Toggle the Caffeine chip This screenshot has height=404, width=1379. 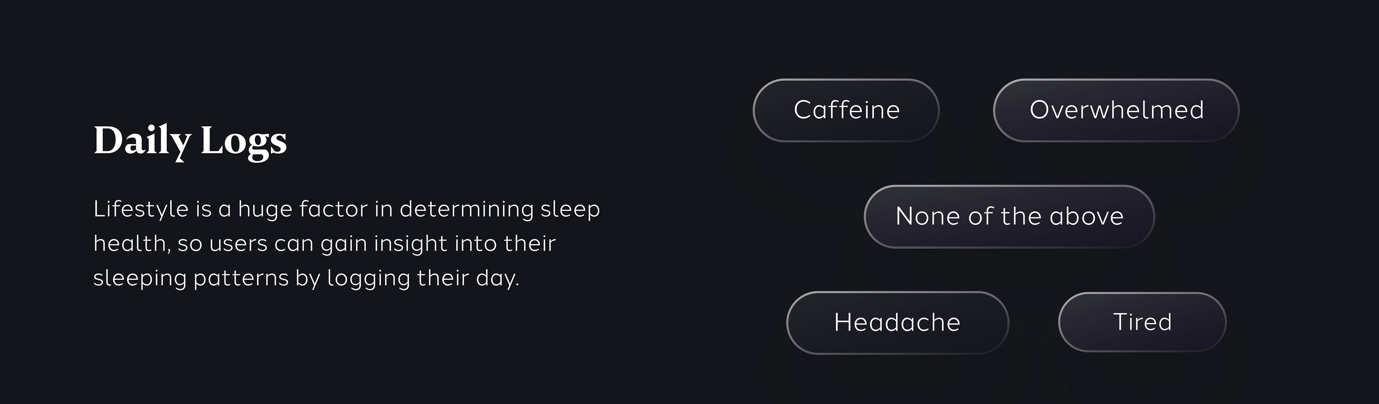click(x=846, y=110)
